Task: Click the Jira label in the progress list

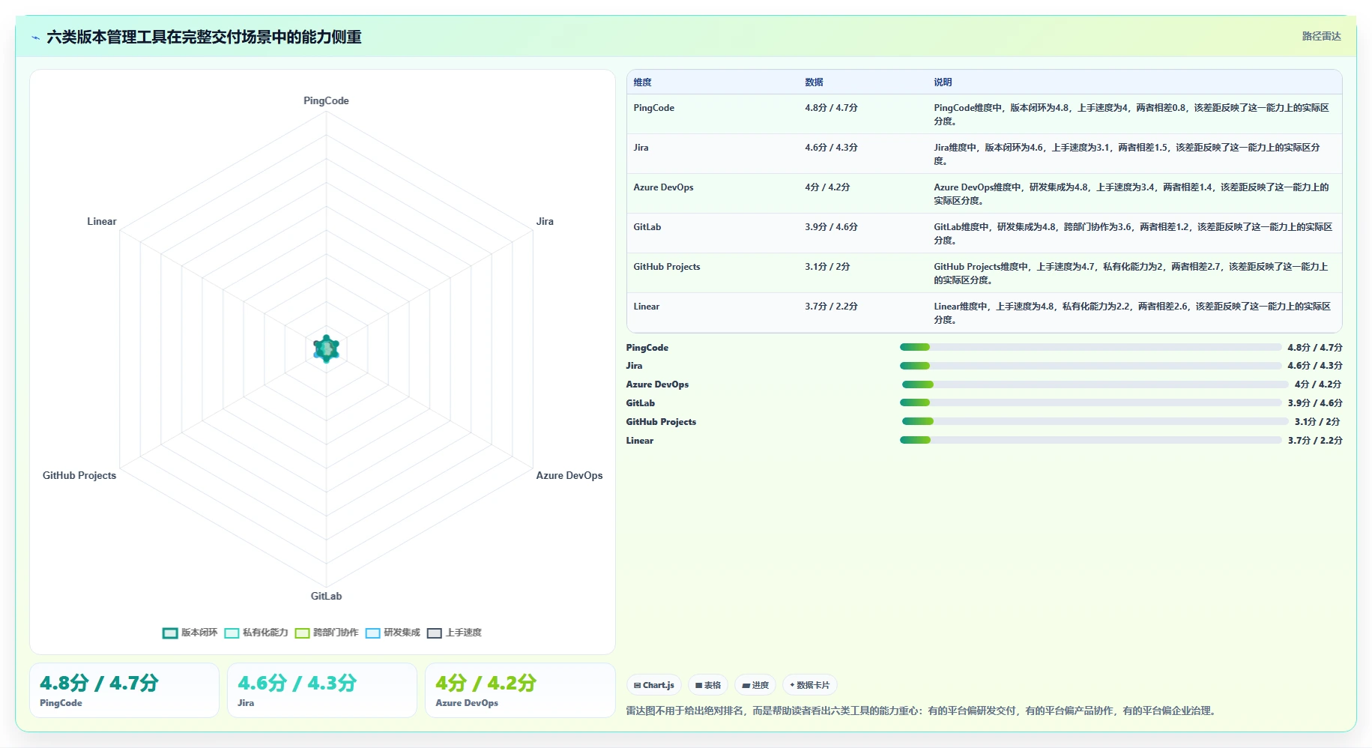Action: tap(635, 366)
